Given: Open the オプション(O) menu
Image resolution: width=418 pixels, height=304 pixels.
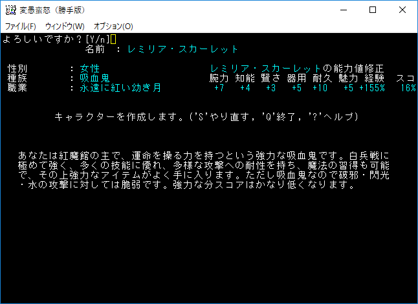Looking at the screenshot, I should click(113, 27).
